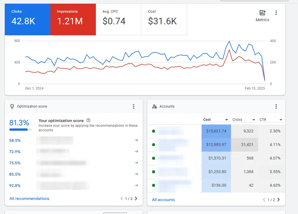Click the 85.5% optimization score link

[x=15, y=174]
